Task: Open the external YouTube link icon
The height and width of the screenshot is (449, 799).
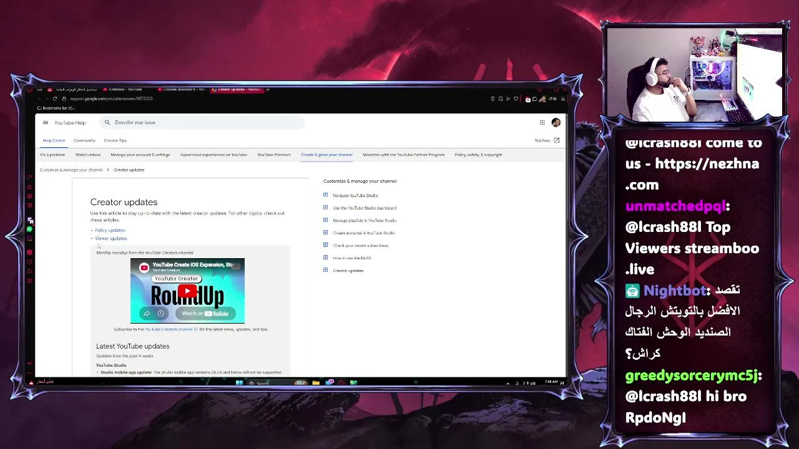Action: click(556, 140)
